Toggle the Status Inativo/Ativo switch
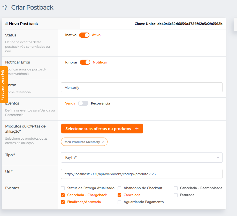Screen dimensions: 237x216 point(84,35)
